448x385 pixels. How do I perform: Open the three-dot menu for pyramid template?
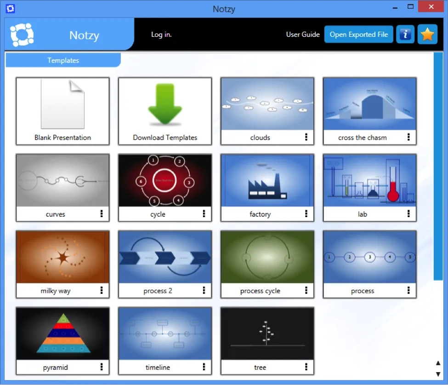tap(101, 367)
